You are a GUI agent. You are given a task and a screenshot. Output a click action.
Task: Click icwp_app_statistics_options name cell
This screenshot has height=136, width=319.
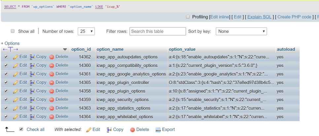pos(123,108)
